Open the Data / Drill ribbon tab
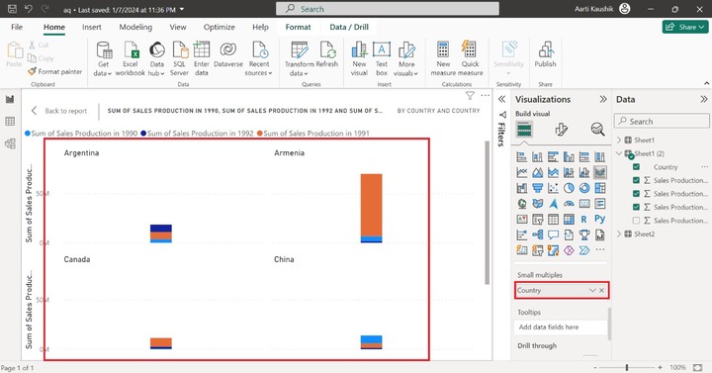Viewport: 712px width, 373px height. [349, 27]
